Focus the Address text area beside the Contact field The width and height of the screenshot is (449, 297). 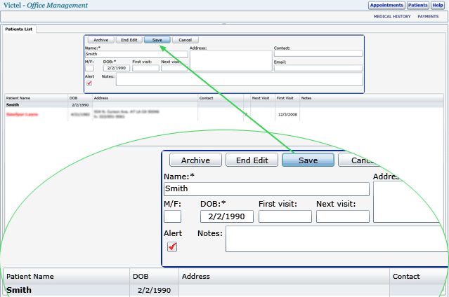[230, 61]
